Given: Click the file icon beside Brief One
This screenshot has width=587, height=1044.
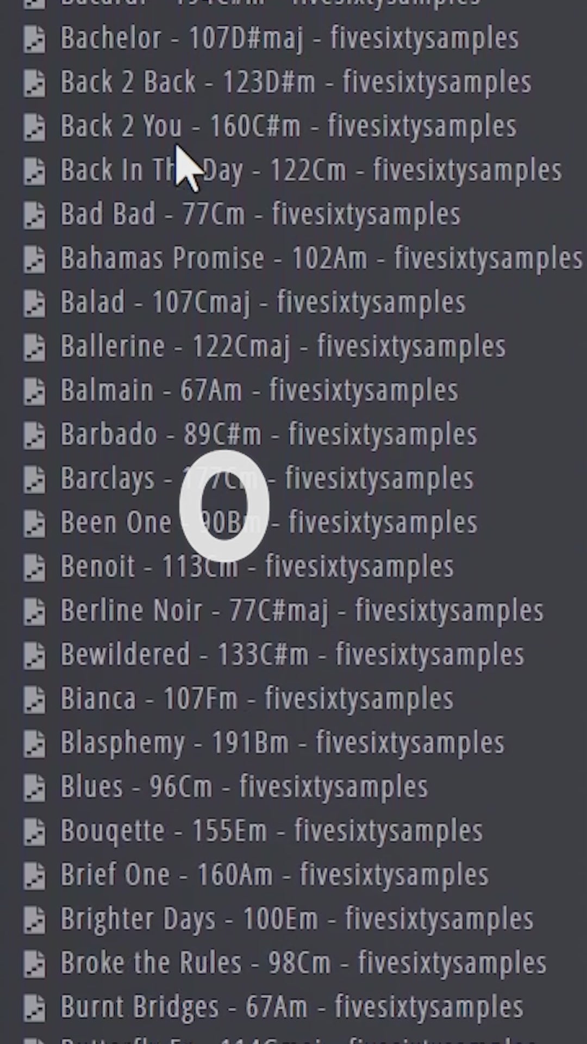Looking at the screenshot, I should point(34,875).
